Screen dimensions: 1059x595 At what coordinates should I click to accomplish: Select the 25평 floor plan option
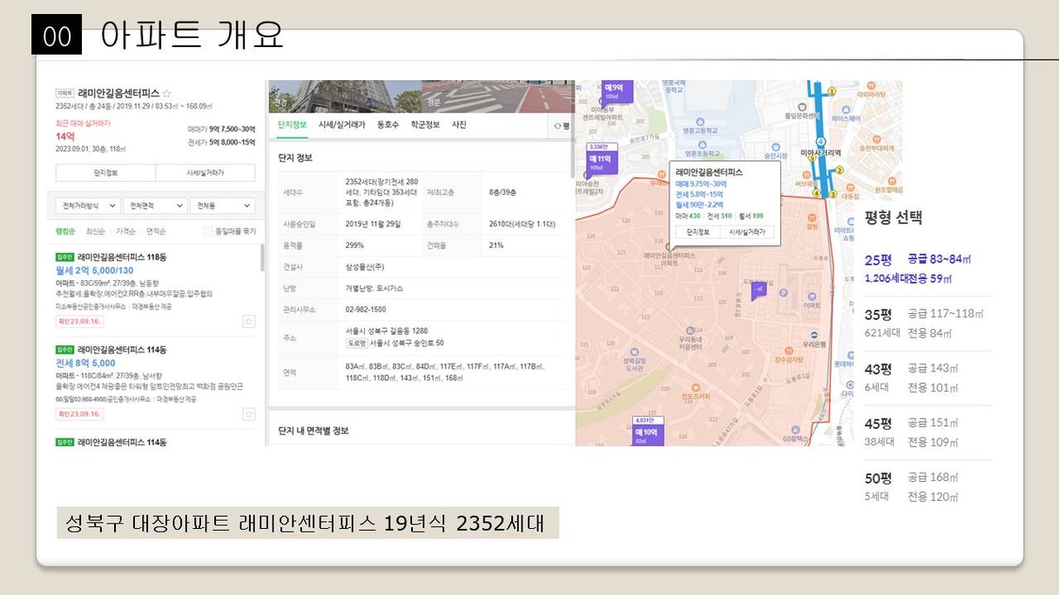click(x=927, y=269)
